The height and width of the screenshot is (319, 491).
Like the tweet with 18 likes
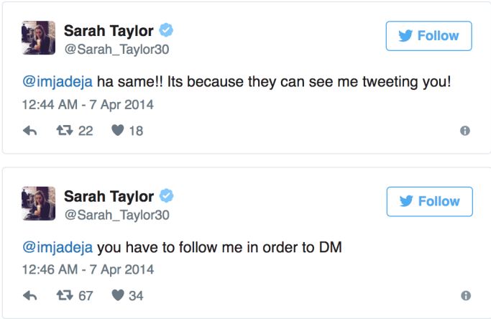[x=118, y=131]
